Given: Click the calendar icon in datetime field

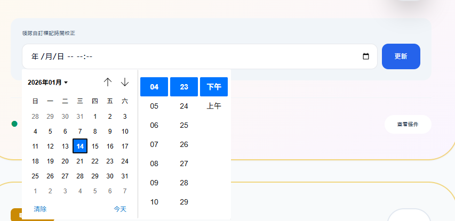Looking at the screenshot, I should coord(366,56).
